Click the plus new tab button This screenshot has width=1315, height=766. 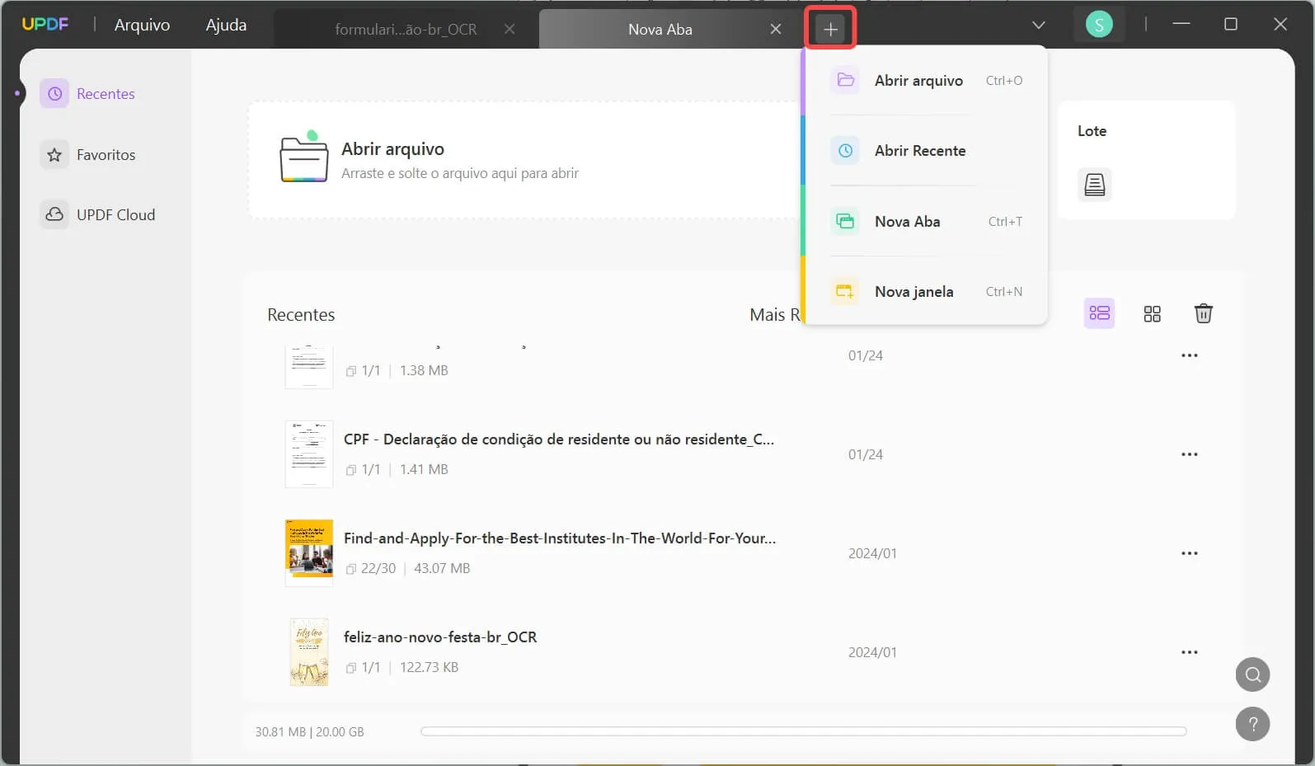click(x=830, y=29)
